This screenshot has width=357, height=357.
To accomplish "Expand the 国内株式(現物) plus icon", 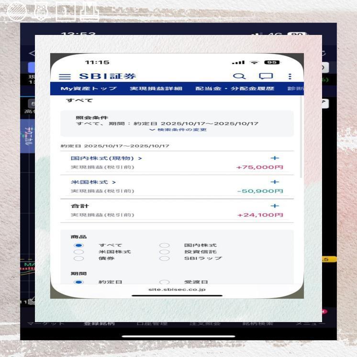I will 275,158.
